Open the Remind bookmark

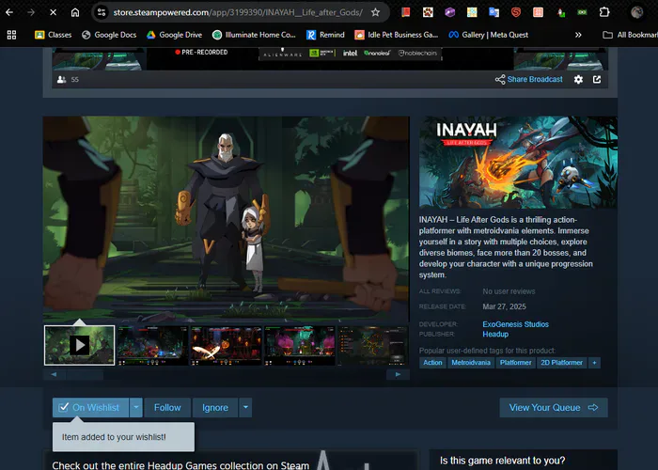325,35
